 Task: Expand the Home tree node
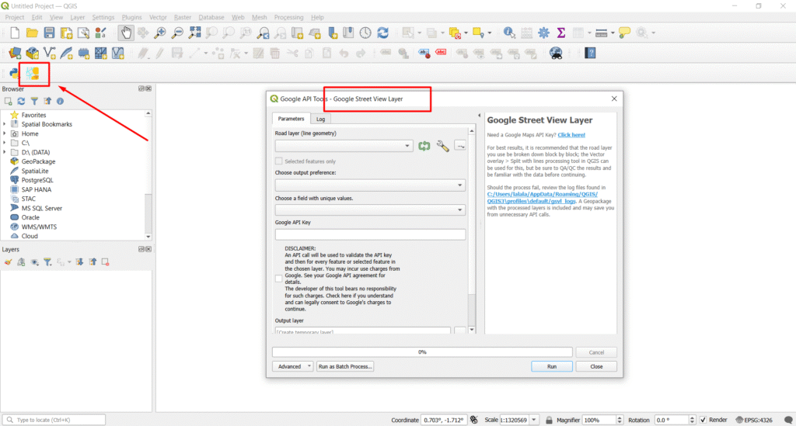pos(5,133)
